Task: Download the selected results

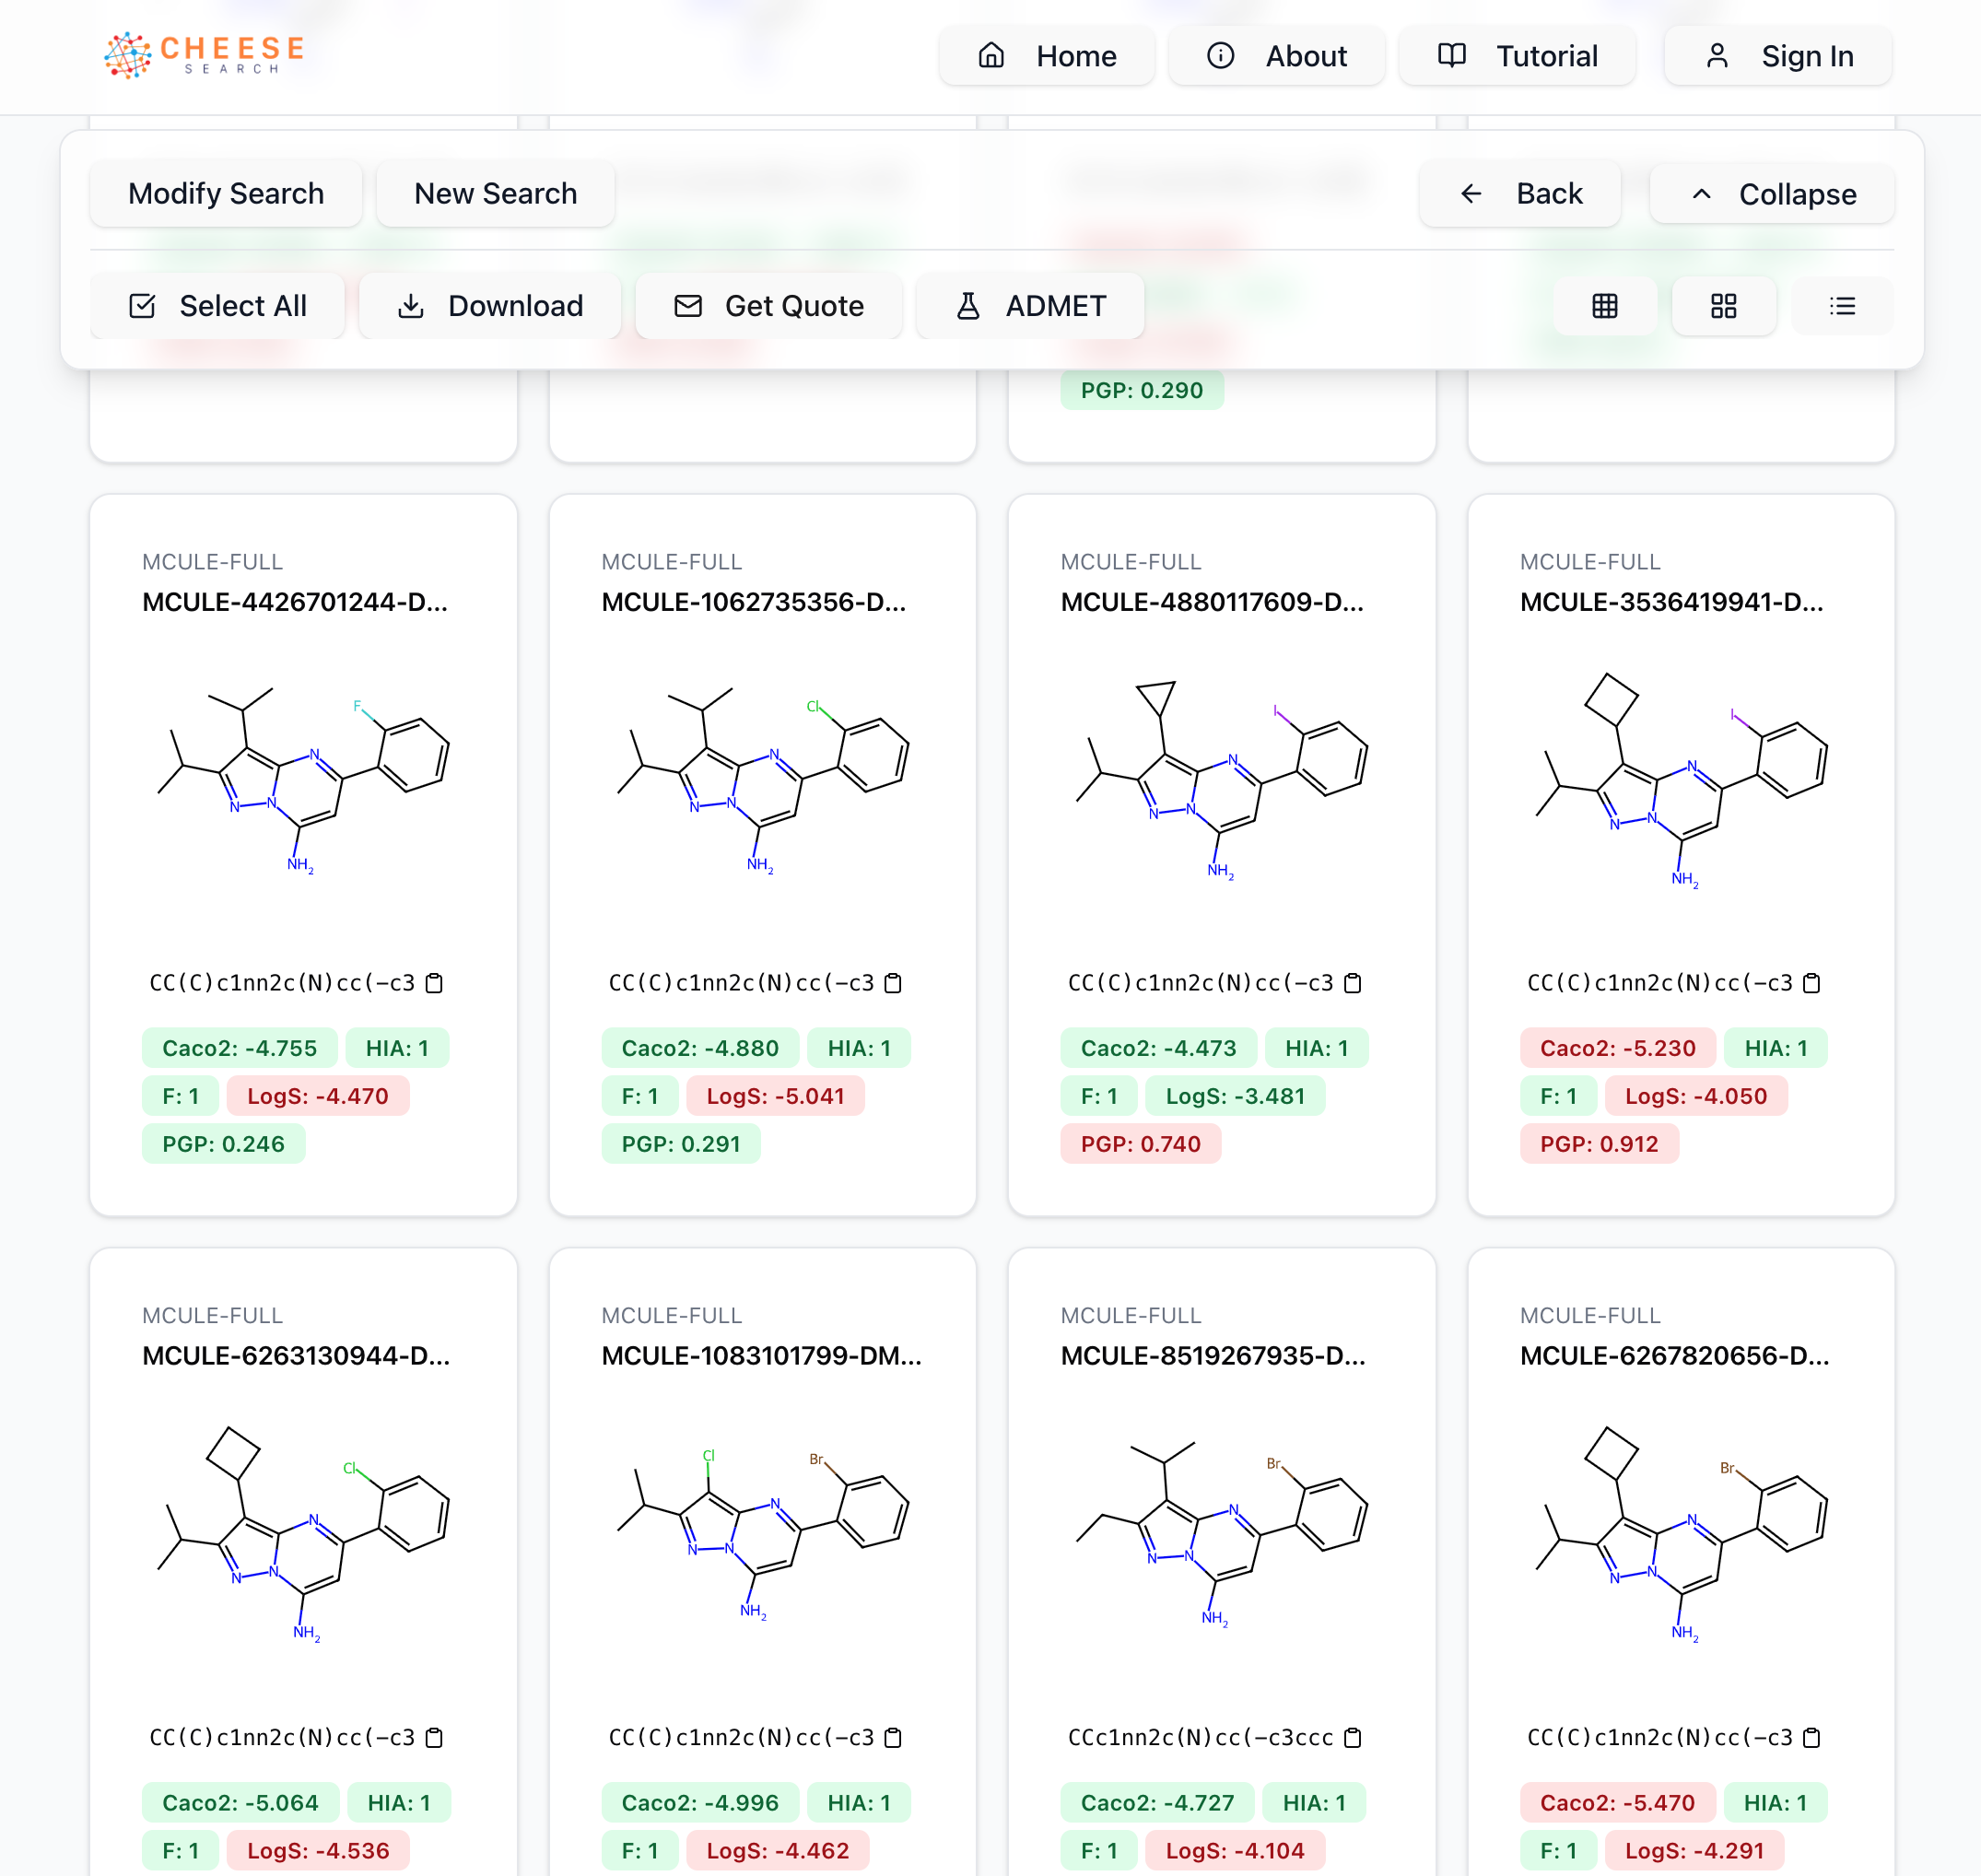Action: [490, 306]
